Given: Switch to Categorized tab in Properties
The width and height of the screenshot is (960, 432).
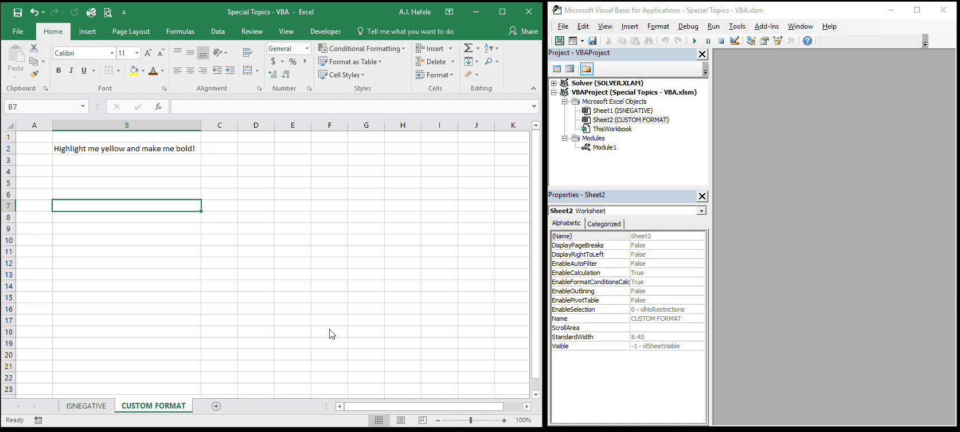Looking at the screenshot, I should click(x=604, y=224).
